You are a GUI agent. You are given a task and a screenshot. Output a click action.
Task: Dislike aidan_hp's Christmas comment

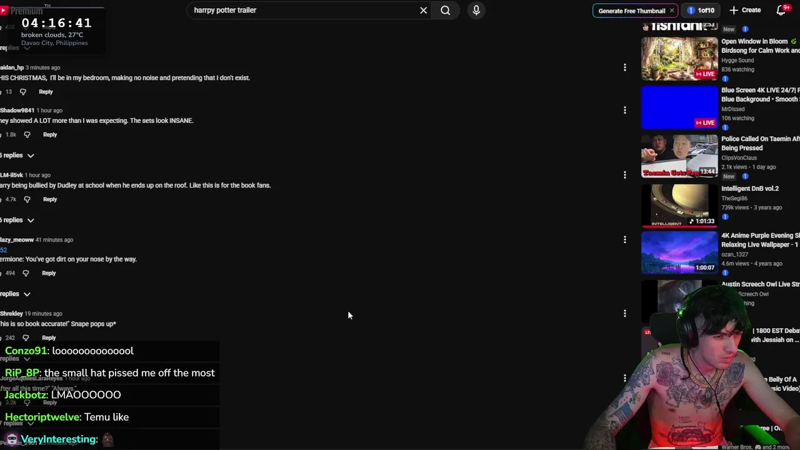click(x=23, y=92)
